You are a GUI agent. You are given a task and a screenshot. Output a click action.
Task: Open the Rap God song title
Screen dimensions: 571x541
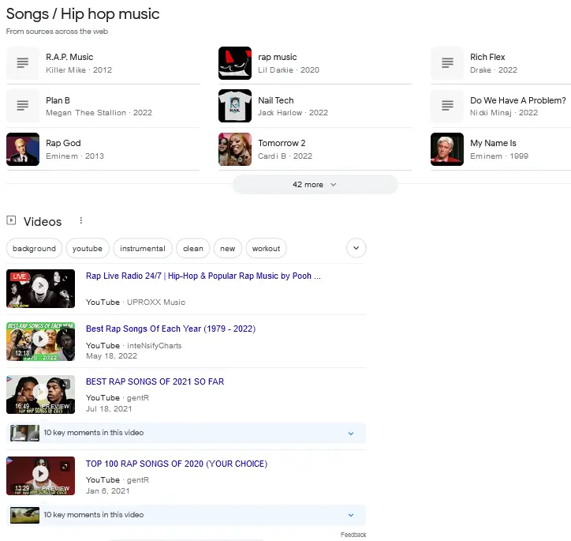pyautogui.click(x=63, y=143)
